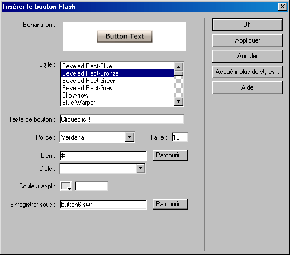This screenshot has width=290, height=255.
Task: Open Acquérir plus de styles
Action: click(248, 72)
